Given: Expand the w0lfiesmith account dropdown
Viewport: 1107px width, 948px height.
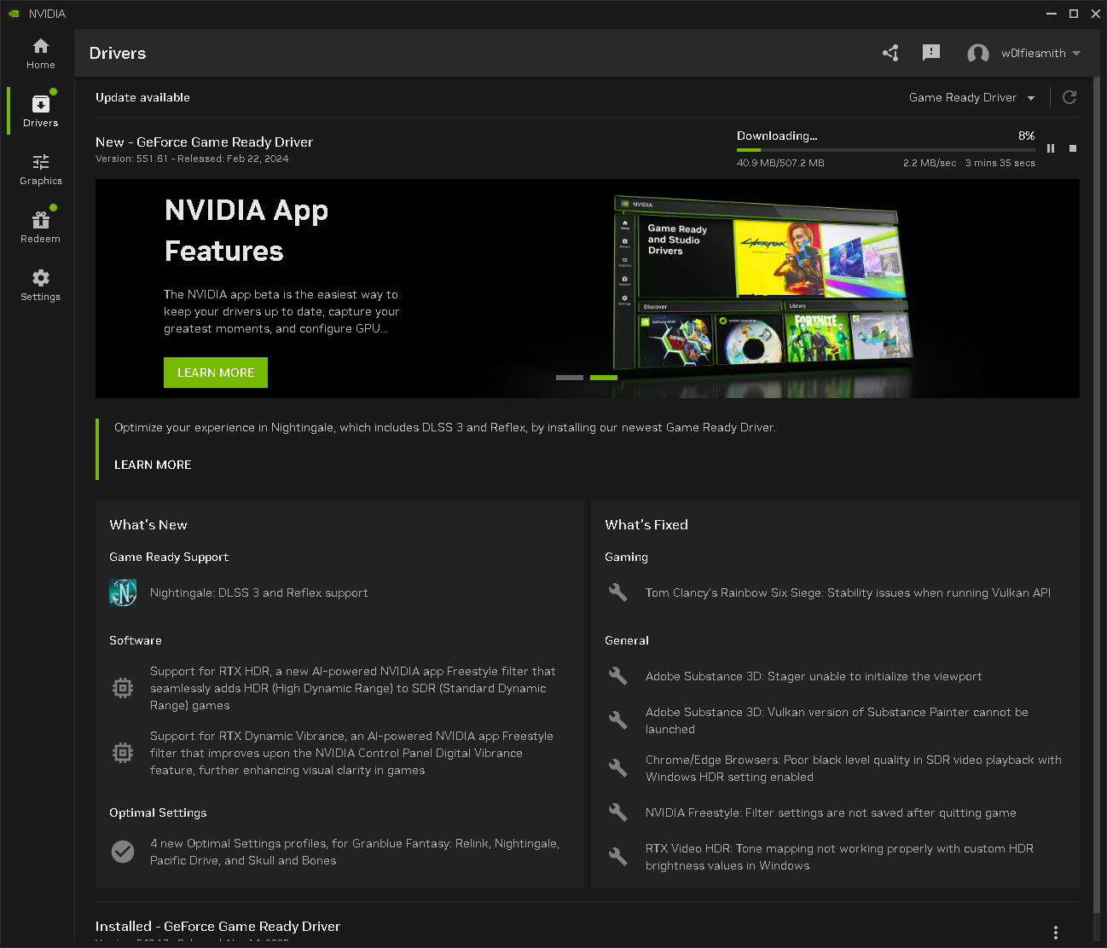Looking at the screenshot, I should coord(1075,53).
